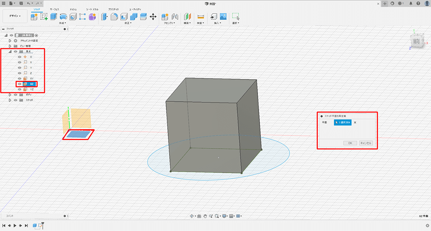This screenshot has width=431, height=231.
Task: Select the Offset Face tool
Action: pos(143,16)
